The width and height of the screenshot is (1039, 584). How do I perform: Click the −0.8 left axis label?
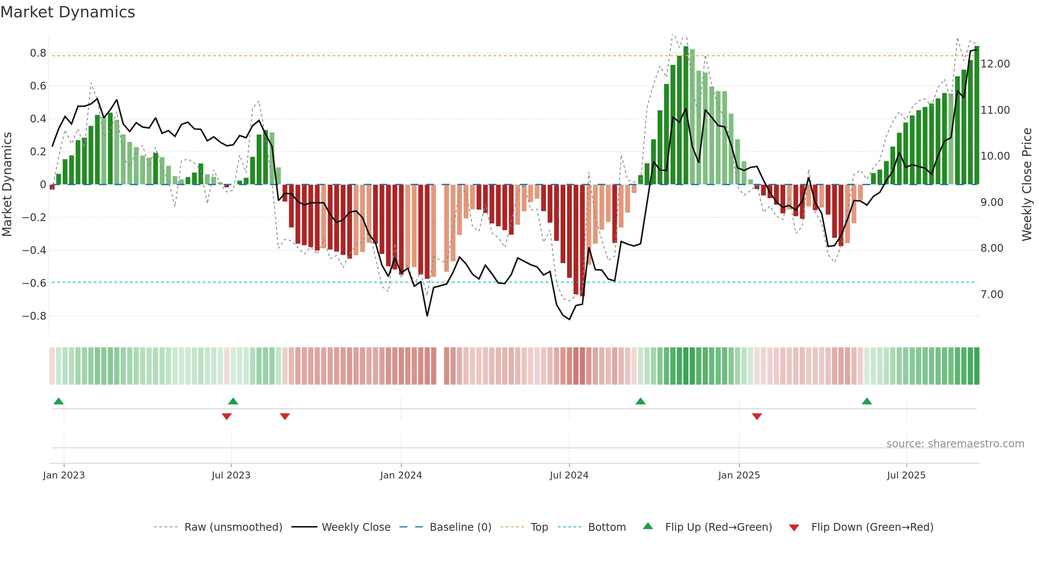tap(34, 316)
